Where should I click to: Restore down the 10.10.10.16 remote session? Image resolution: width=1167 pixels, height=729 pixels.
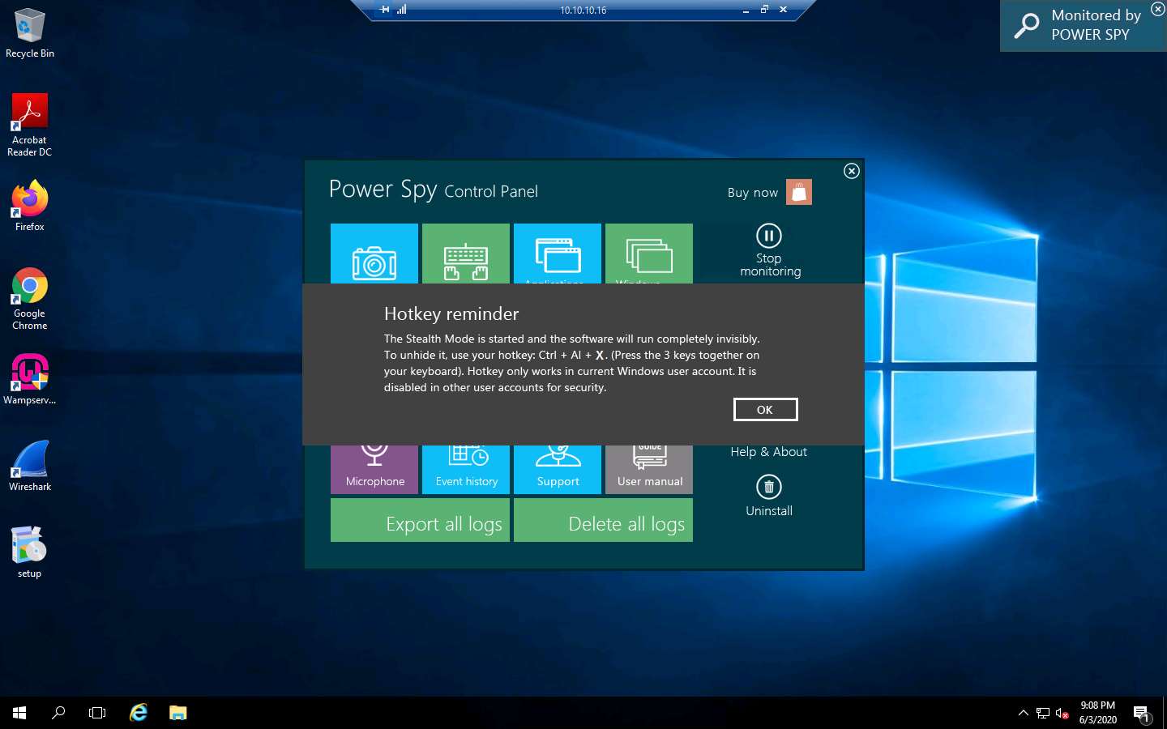(764, 10)
